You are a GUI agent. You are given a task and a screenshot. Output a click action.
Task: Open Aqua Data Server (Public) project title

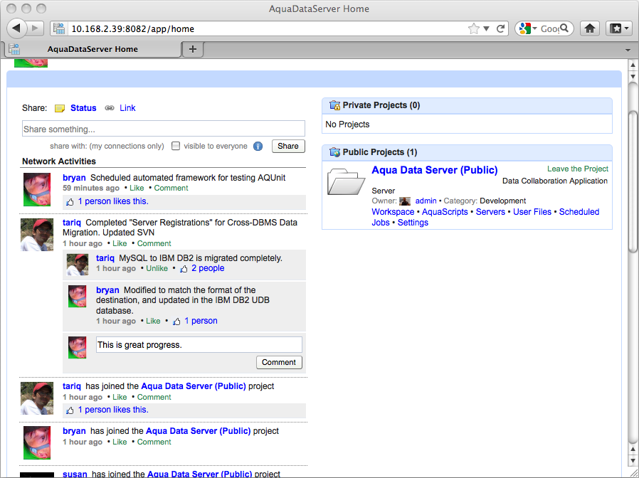pyautogui.click(x=435, y=170)
